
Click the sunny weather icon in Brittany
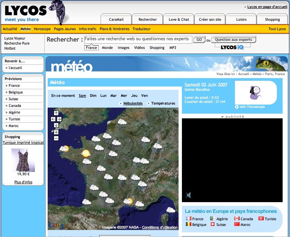pyautogui.click(x=86, y=153)
